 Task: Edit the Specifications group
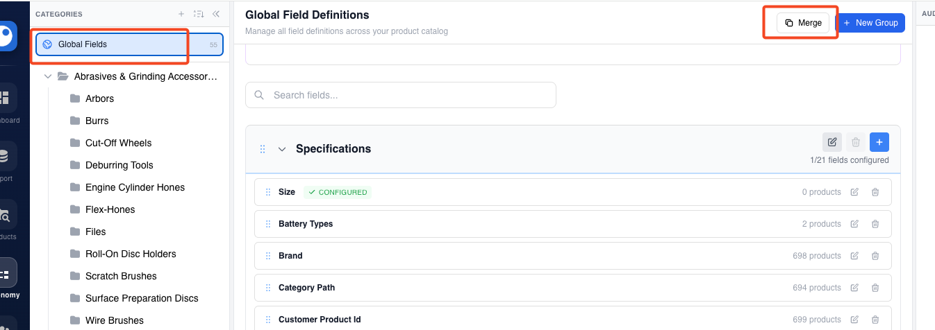(x=832, y=142)
